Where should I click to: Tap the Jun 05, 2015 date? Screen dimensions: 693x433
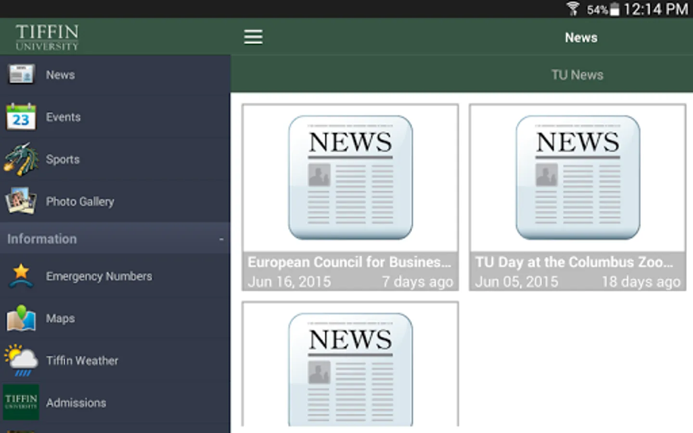pyautogui.click(x=517, y=281)
